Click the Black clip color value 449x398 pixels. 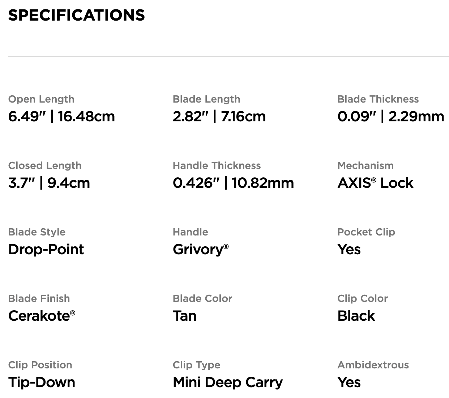click(356, 316)
